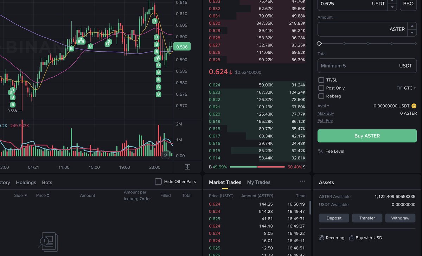This screenshot has height=256, width=422.
Task: Open the Fee Level percent icon
Action: [x=320, y=151]
